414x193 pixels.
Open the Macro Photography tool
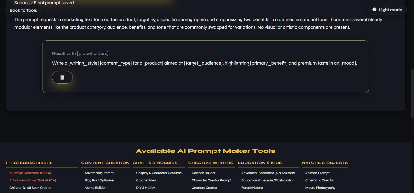(320, 188)
